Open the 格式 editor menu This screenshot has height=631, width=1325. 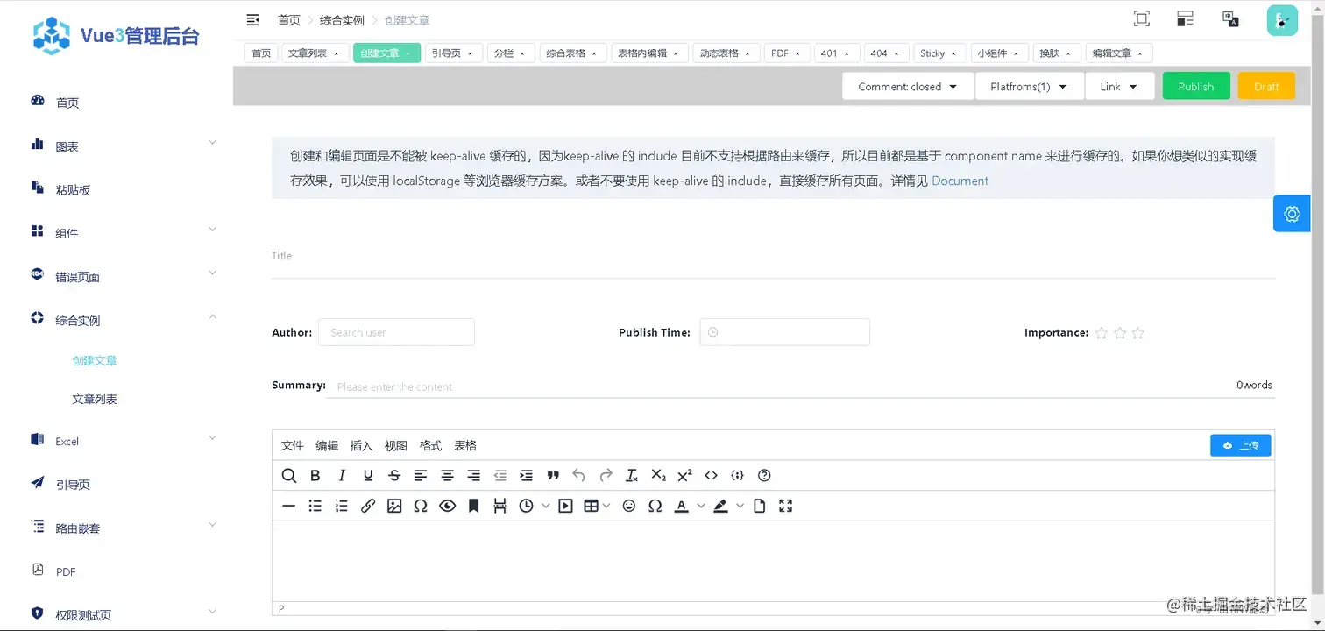[x=430, y=445]
